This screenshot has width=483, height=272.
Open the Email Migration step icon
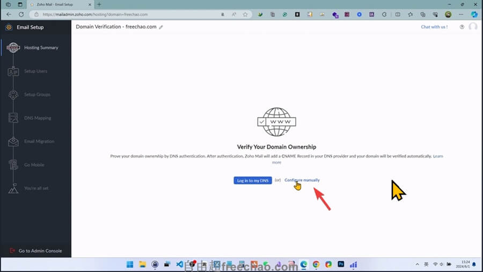tap(13, 141)
